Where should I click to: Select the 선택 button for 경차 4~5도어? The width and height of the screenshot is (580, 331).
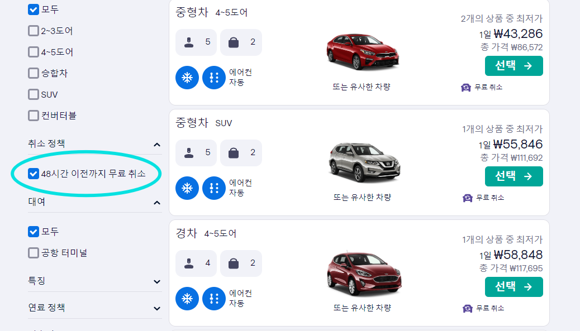pyautogui.click(x=514, y=287)
